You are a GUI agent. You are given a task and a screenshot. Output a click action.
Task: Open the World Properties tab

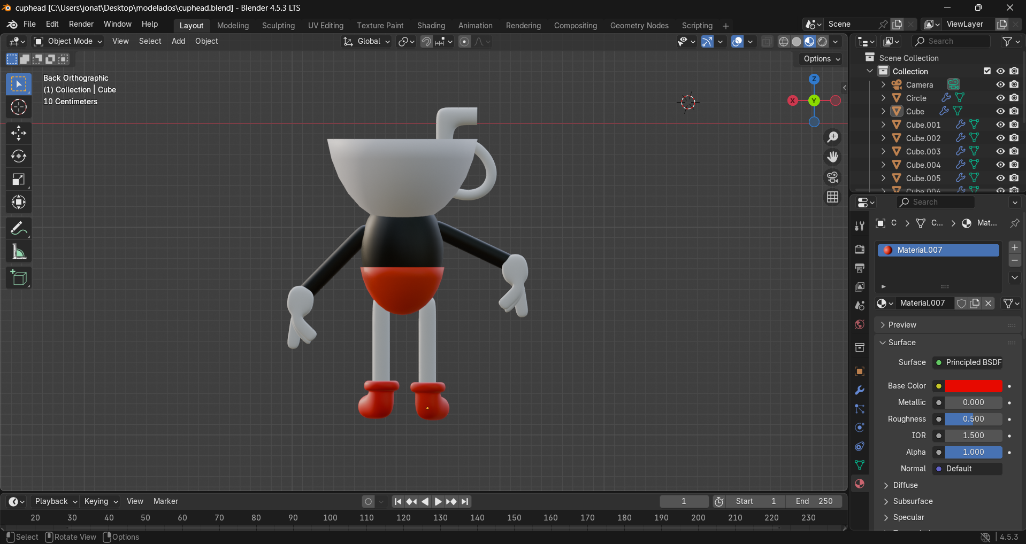tap(859, 324)
